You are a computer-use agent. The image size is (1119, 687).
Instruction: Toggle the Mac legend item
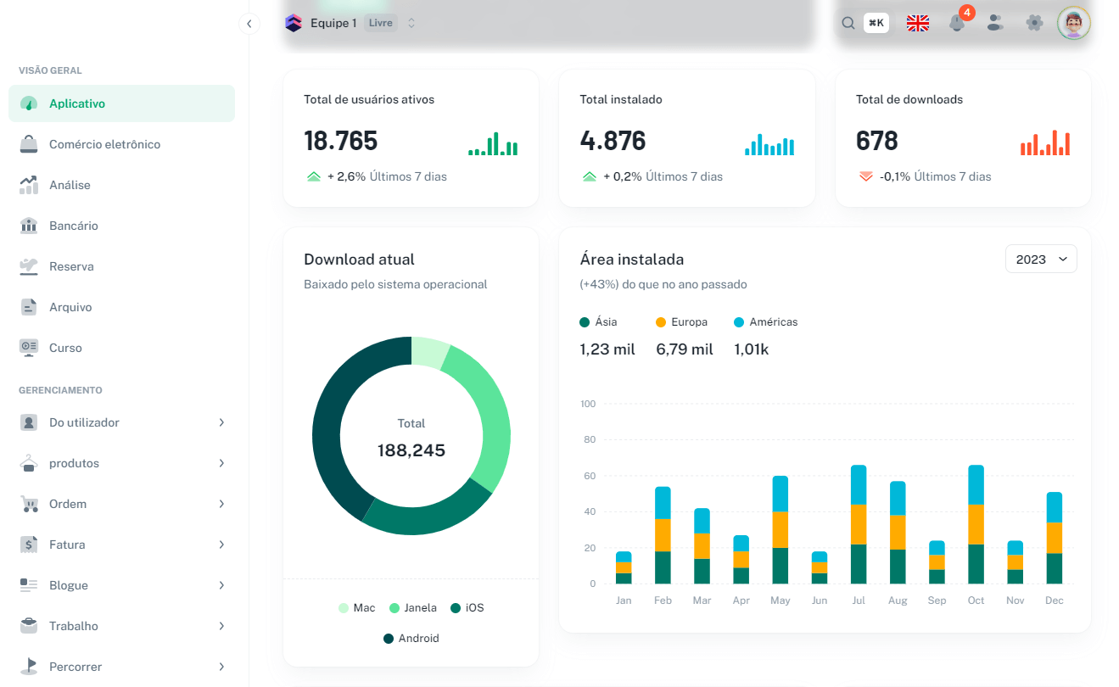[356, 608]
